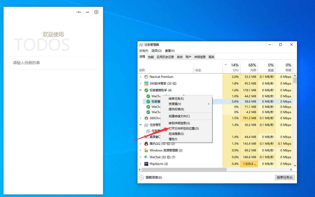Click the 标奇爱推助手 (4) group icon
Screen dimensions: 315x197
[x=146, y=90]
